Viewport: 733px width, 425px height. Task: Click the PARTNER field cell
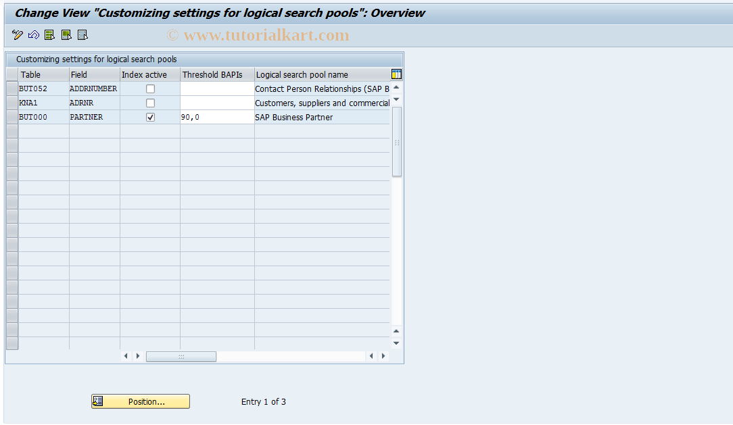coord(95,117)
